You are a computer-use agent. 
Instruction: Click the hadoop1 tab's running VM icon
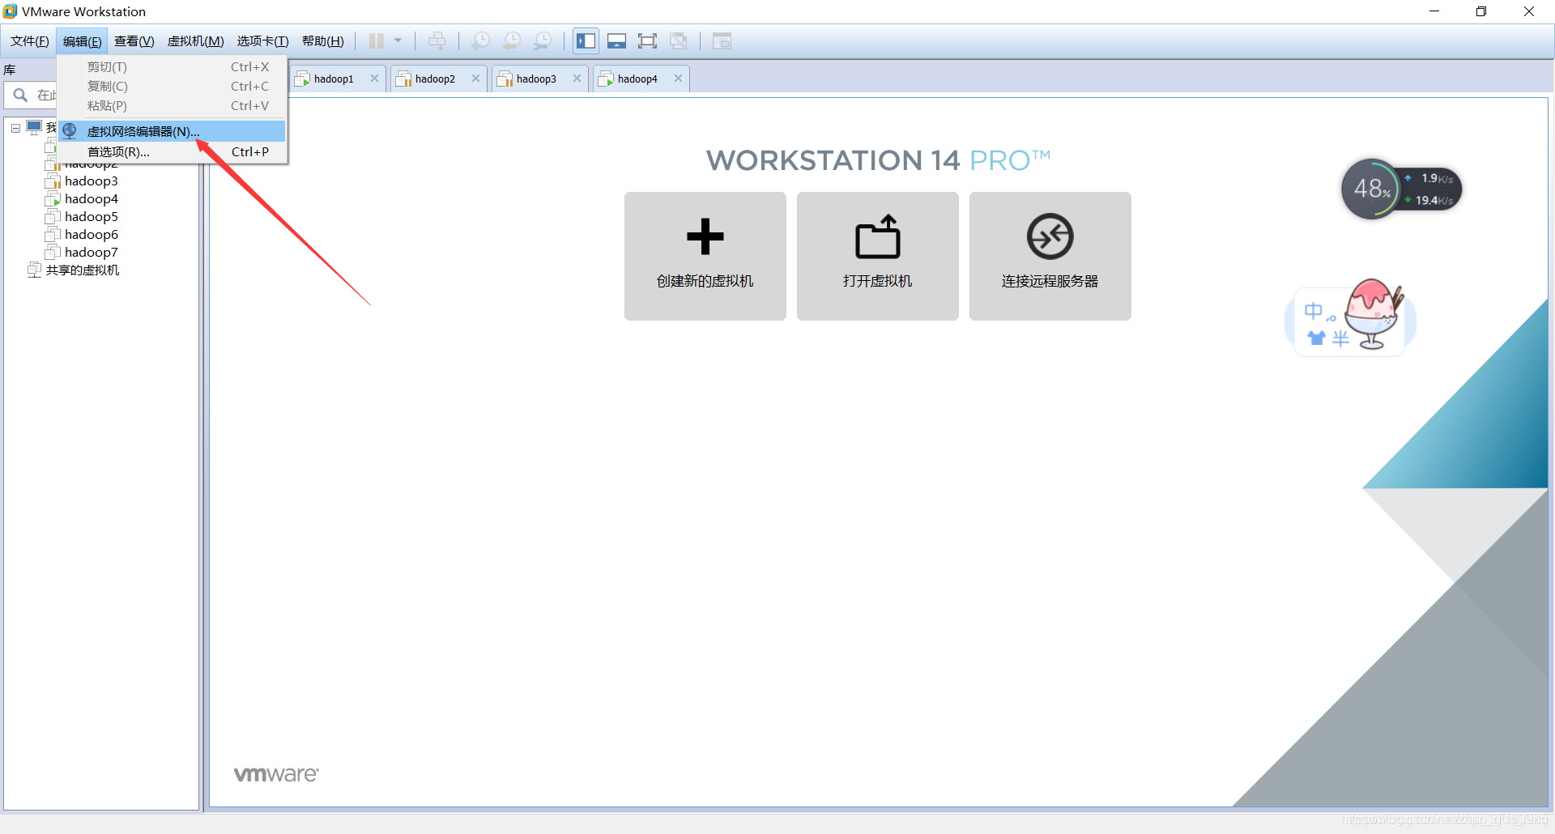302,79
